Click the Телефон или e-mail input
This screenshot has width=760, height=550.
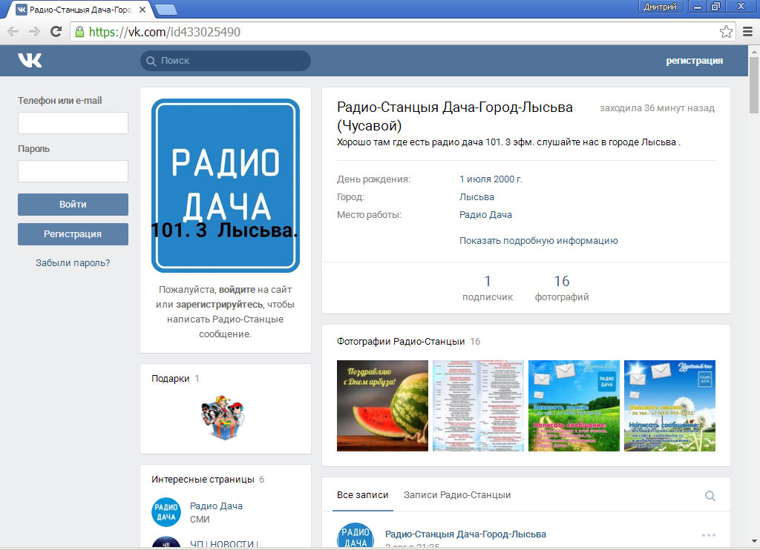pos(73,123)
